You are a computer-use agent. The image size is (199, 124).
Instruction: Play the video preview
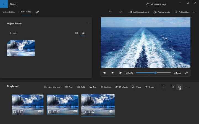[112, 73]
